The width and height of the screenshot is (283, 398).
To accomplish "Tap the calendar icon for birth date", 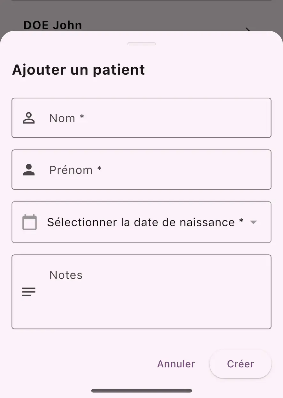I will [29, 222].
